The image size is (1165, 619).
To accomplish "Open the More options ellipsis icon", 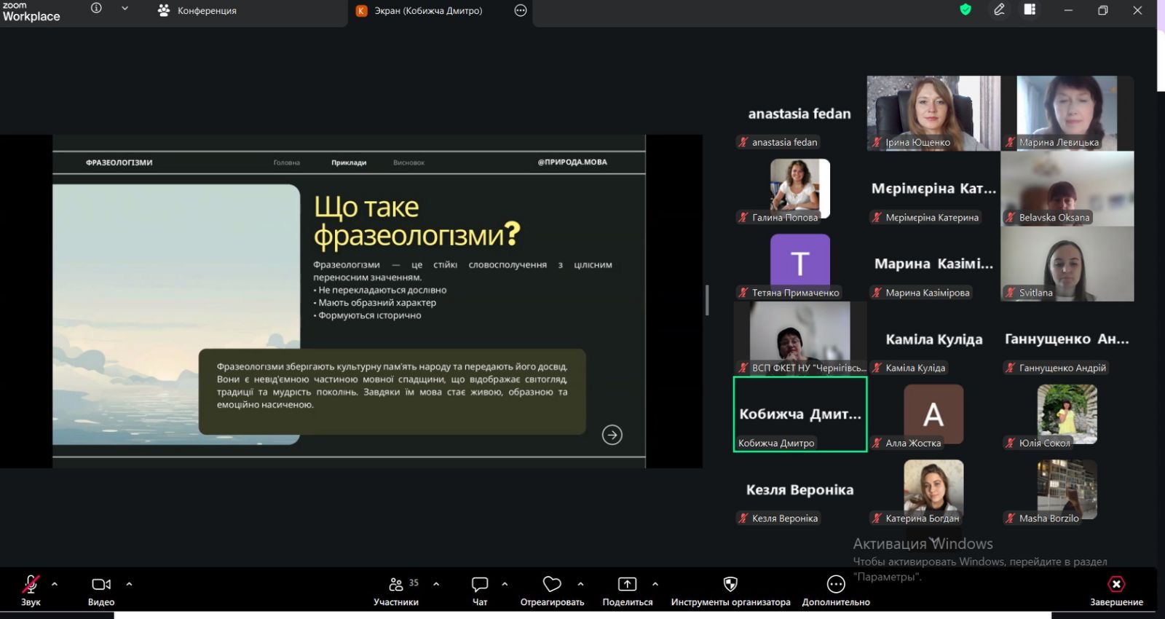I will click(836, 585).
